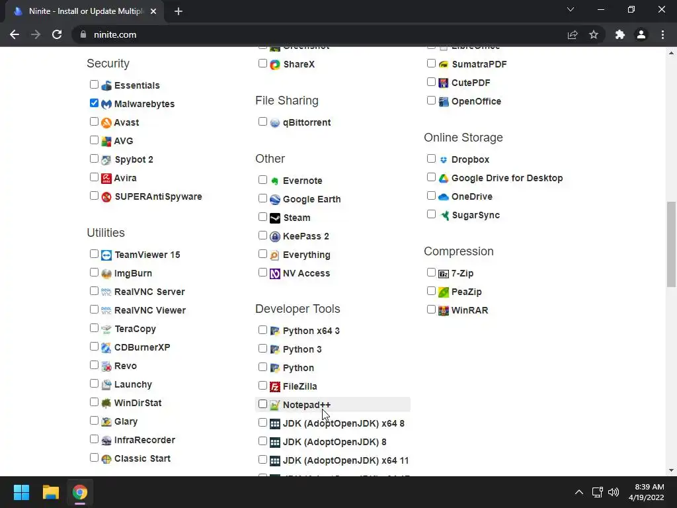Click the Malwarebytes app icon
The image size is (677, 508).
click(x=106, y=104)
